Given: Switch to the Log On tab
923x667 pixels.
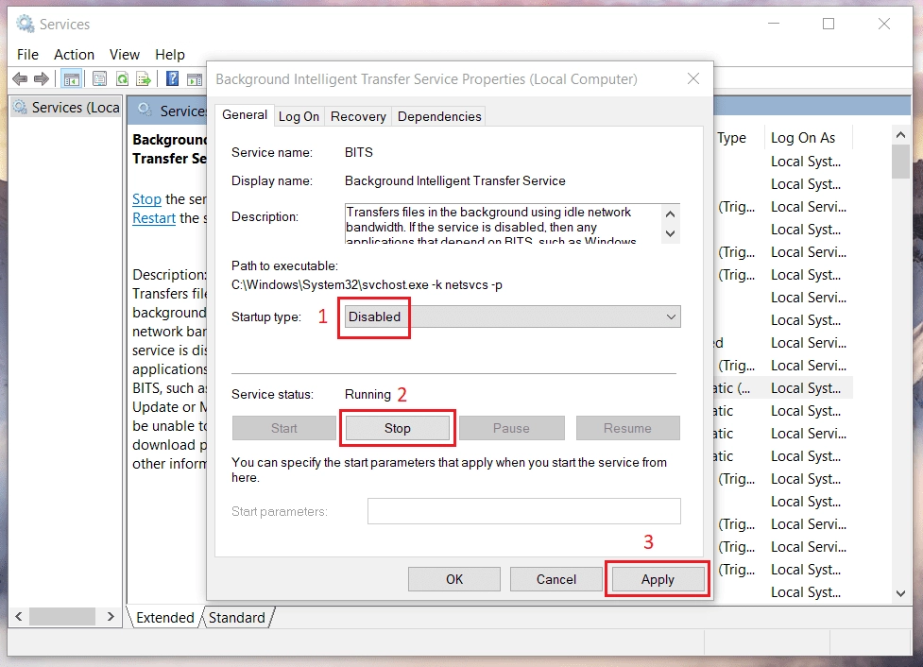Looking at the screenshot, I should click(x=299, y=116).
